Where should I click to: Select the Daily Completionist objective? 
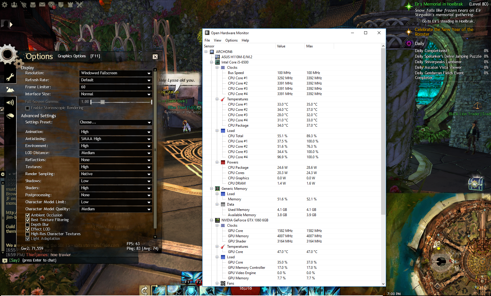point(431,51)
